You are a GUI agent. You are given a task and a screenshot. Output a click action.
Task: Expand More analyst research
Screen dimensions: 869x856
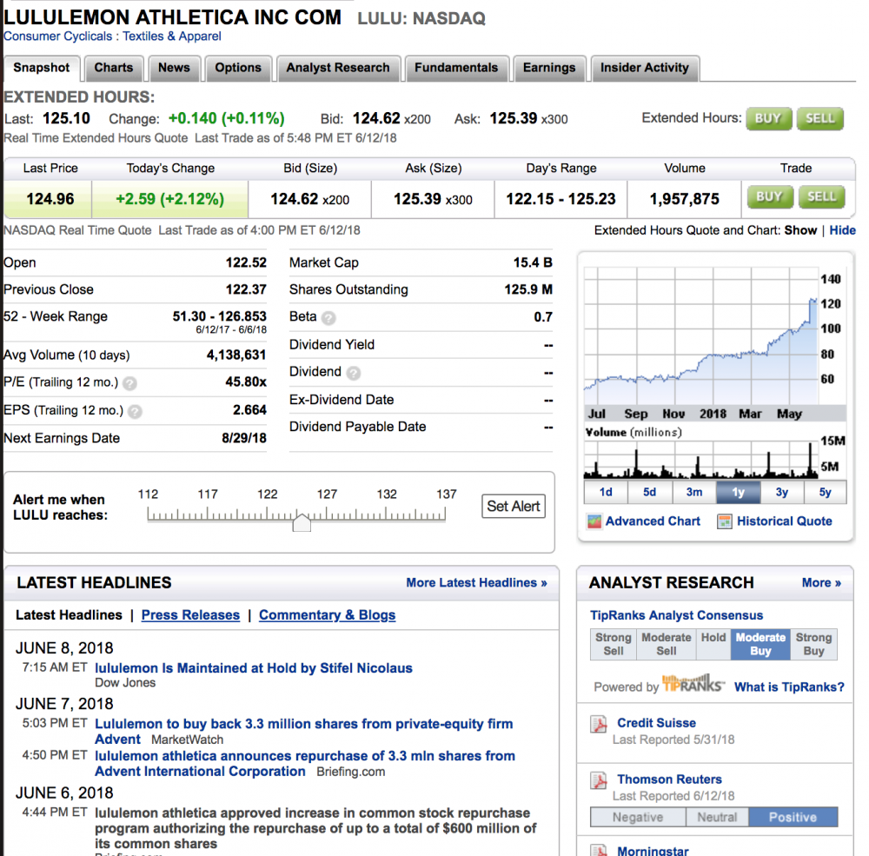[x=820, y=583]
